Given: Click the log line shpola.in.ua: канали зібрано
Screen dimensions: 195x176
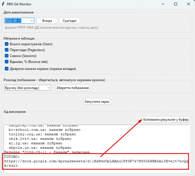Looking at the screenshot, I should pyautogui.click(x=40, y=148).
